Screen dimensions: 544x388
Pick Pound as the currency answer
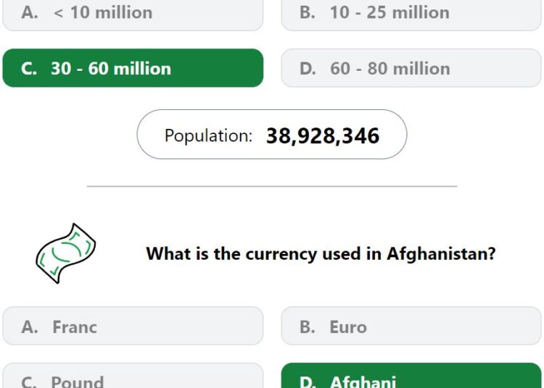(133, 376)
